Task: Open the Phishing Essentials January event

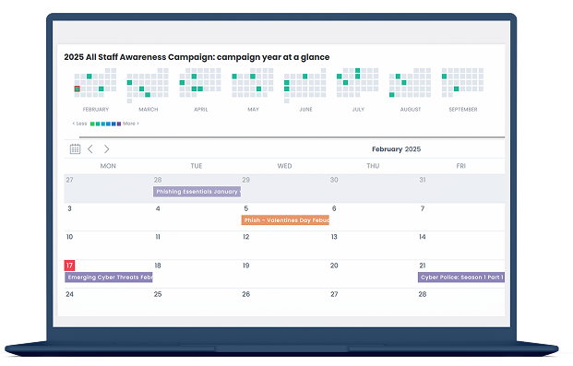Action: point(197,192)
